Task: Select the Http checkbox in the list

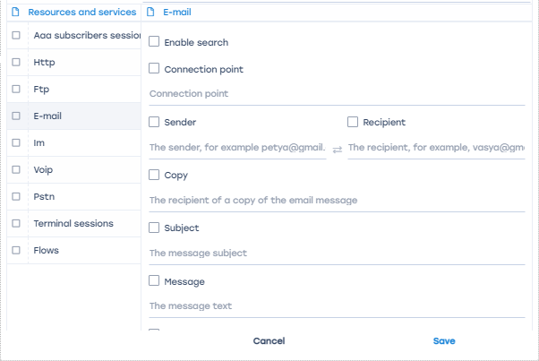Action: (x=16, y=63)
